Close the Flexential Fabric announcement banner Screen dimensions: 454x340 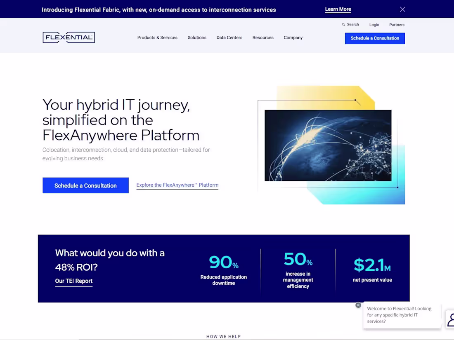[x=402, y=9]
